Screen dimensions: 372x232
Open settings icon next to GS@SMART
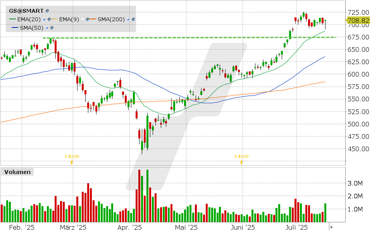click(x=47, y=11)
